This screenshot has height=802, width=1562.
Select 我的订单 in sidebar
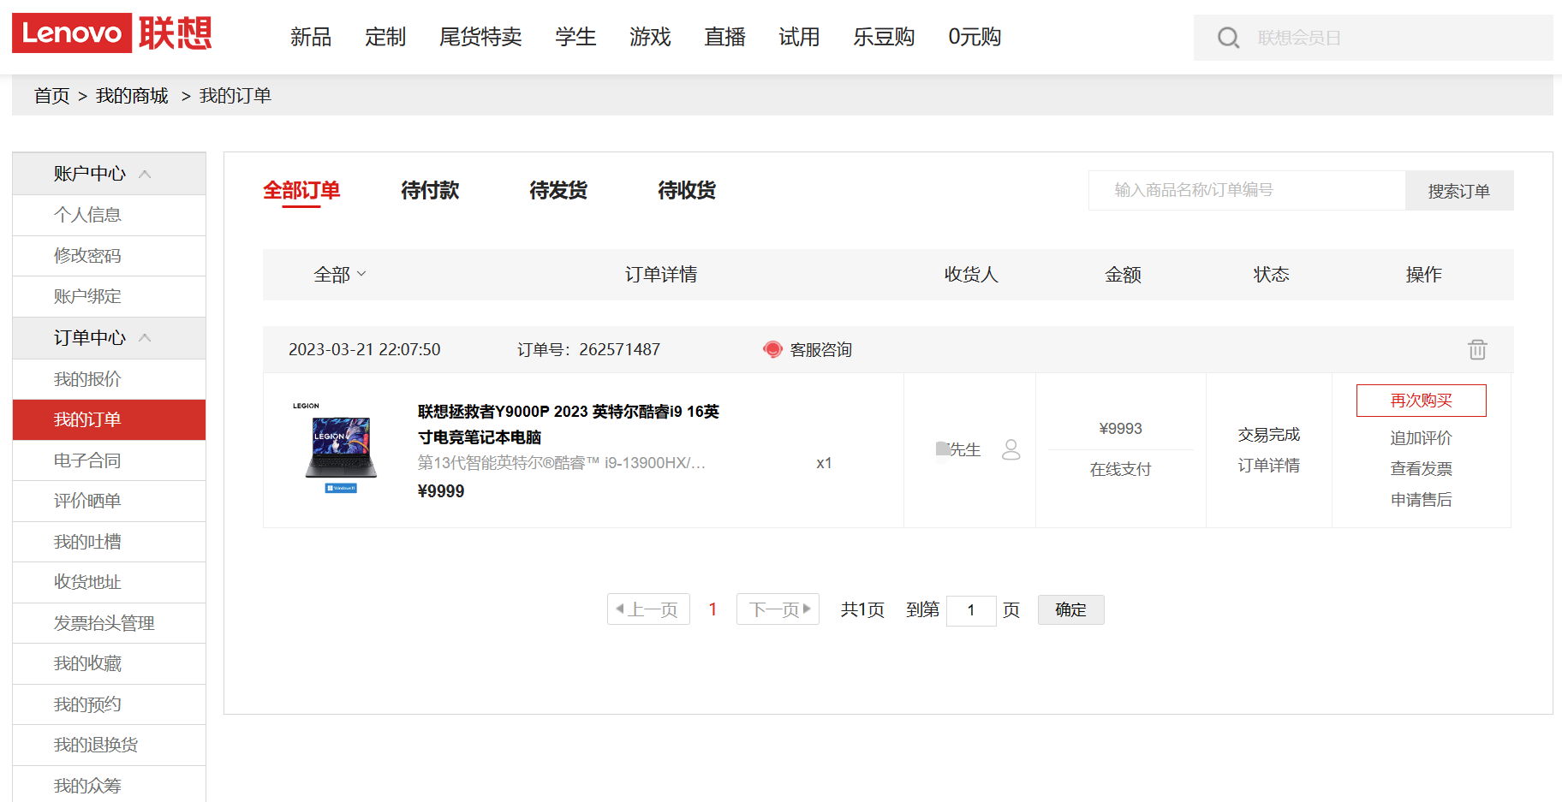tap(109, 419)
